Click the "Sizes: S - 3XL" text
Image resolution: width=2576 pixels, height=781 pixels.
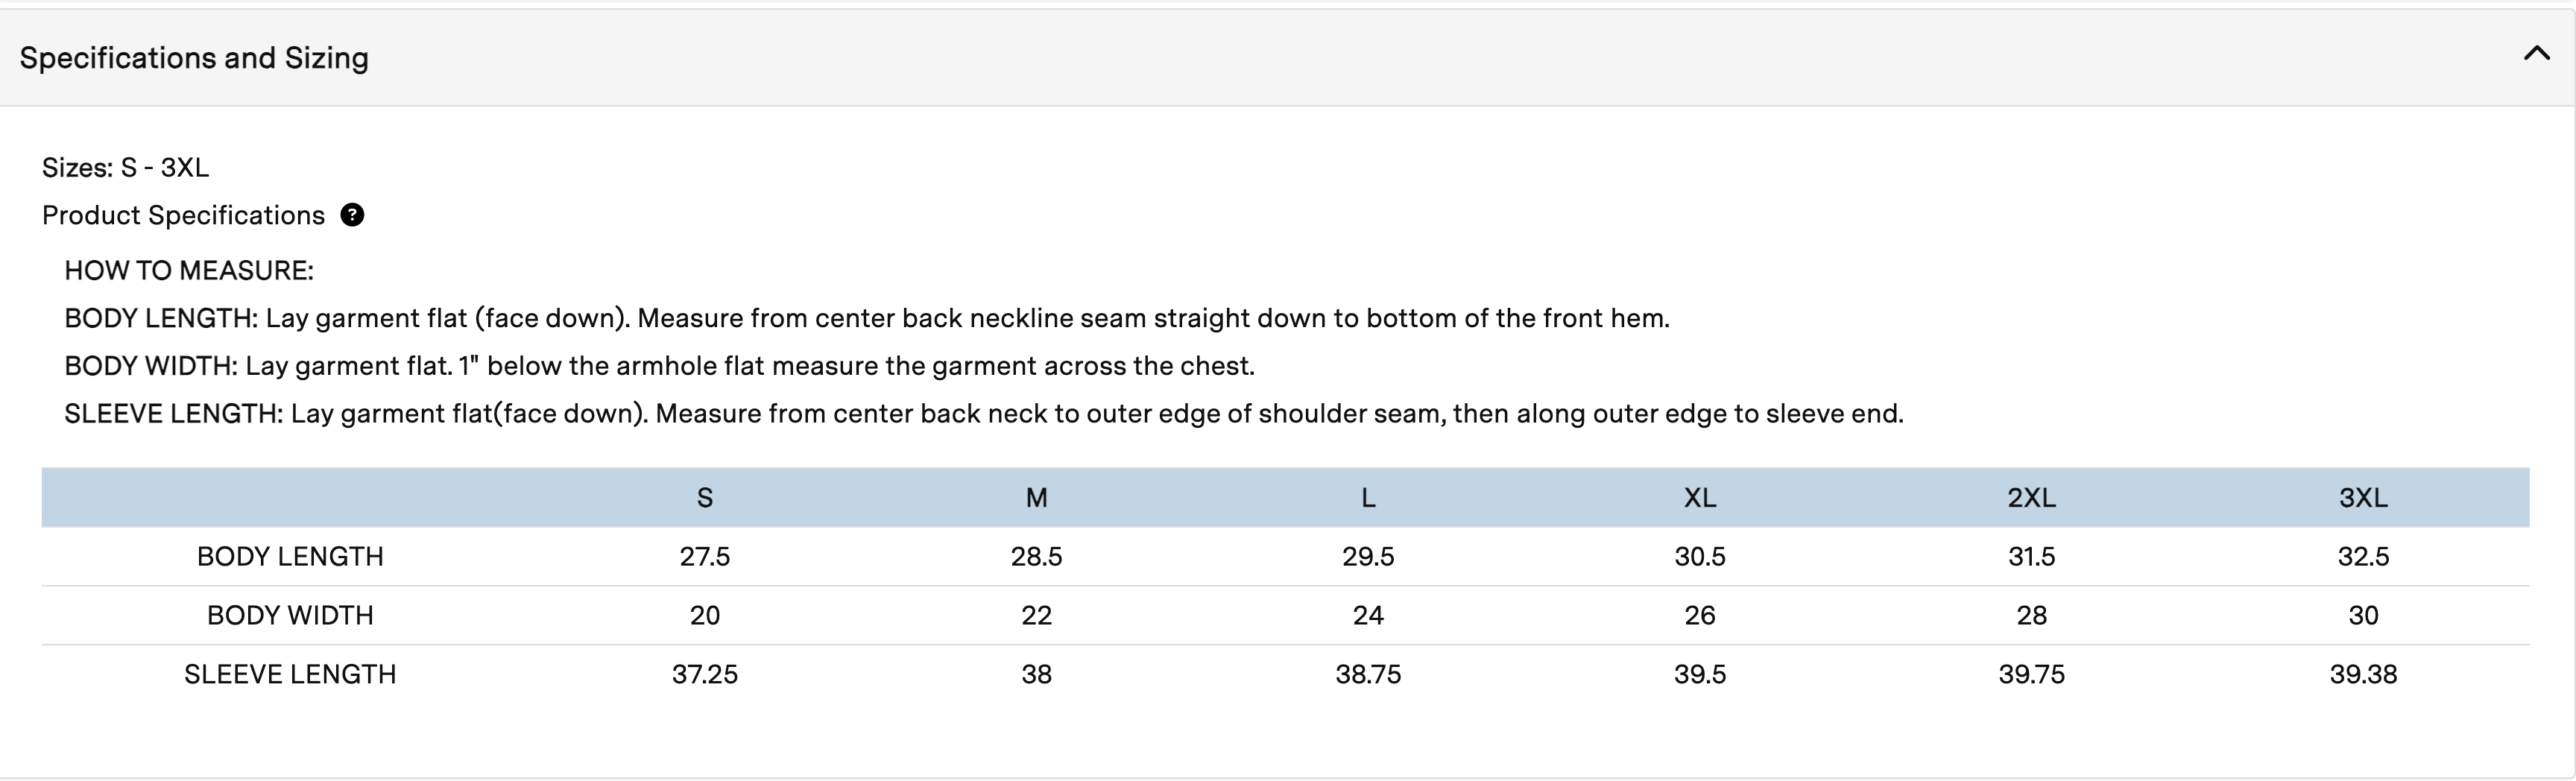(125, 167)
